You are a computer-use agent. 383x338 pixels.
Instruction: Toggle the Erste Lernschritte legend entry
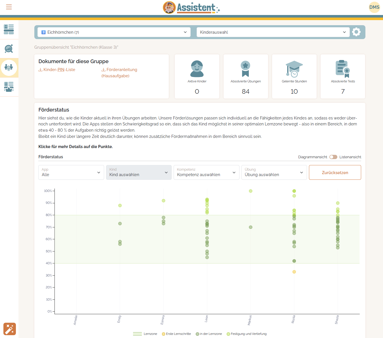(x=176, y=334)
